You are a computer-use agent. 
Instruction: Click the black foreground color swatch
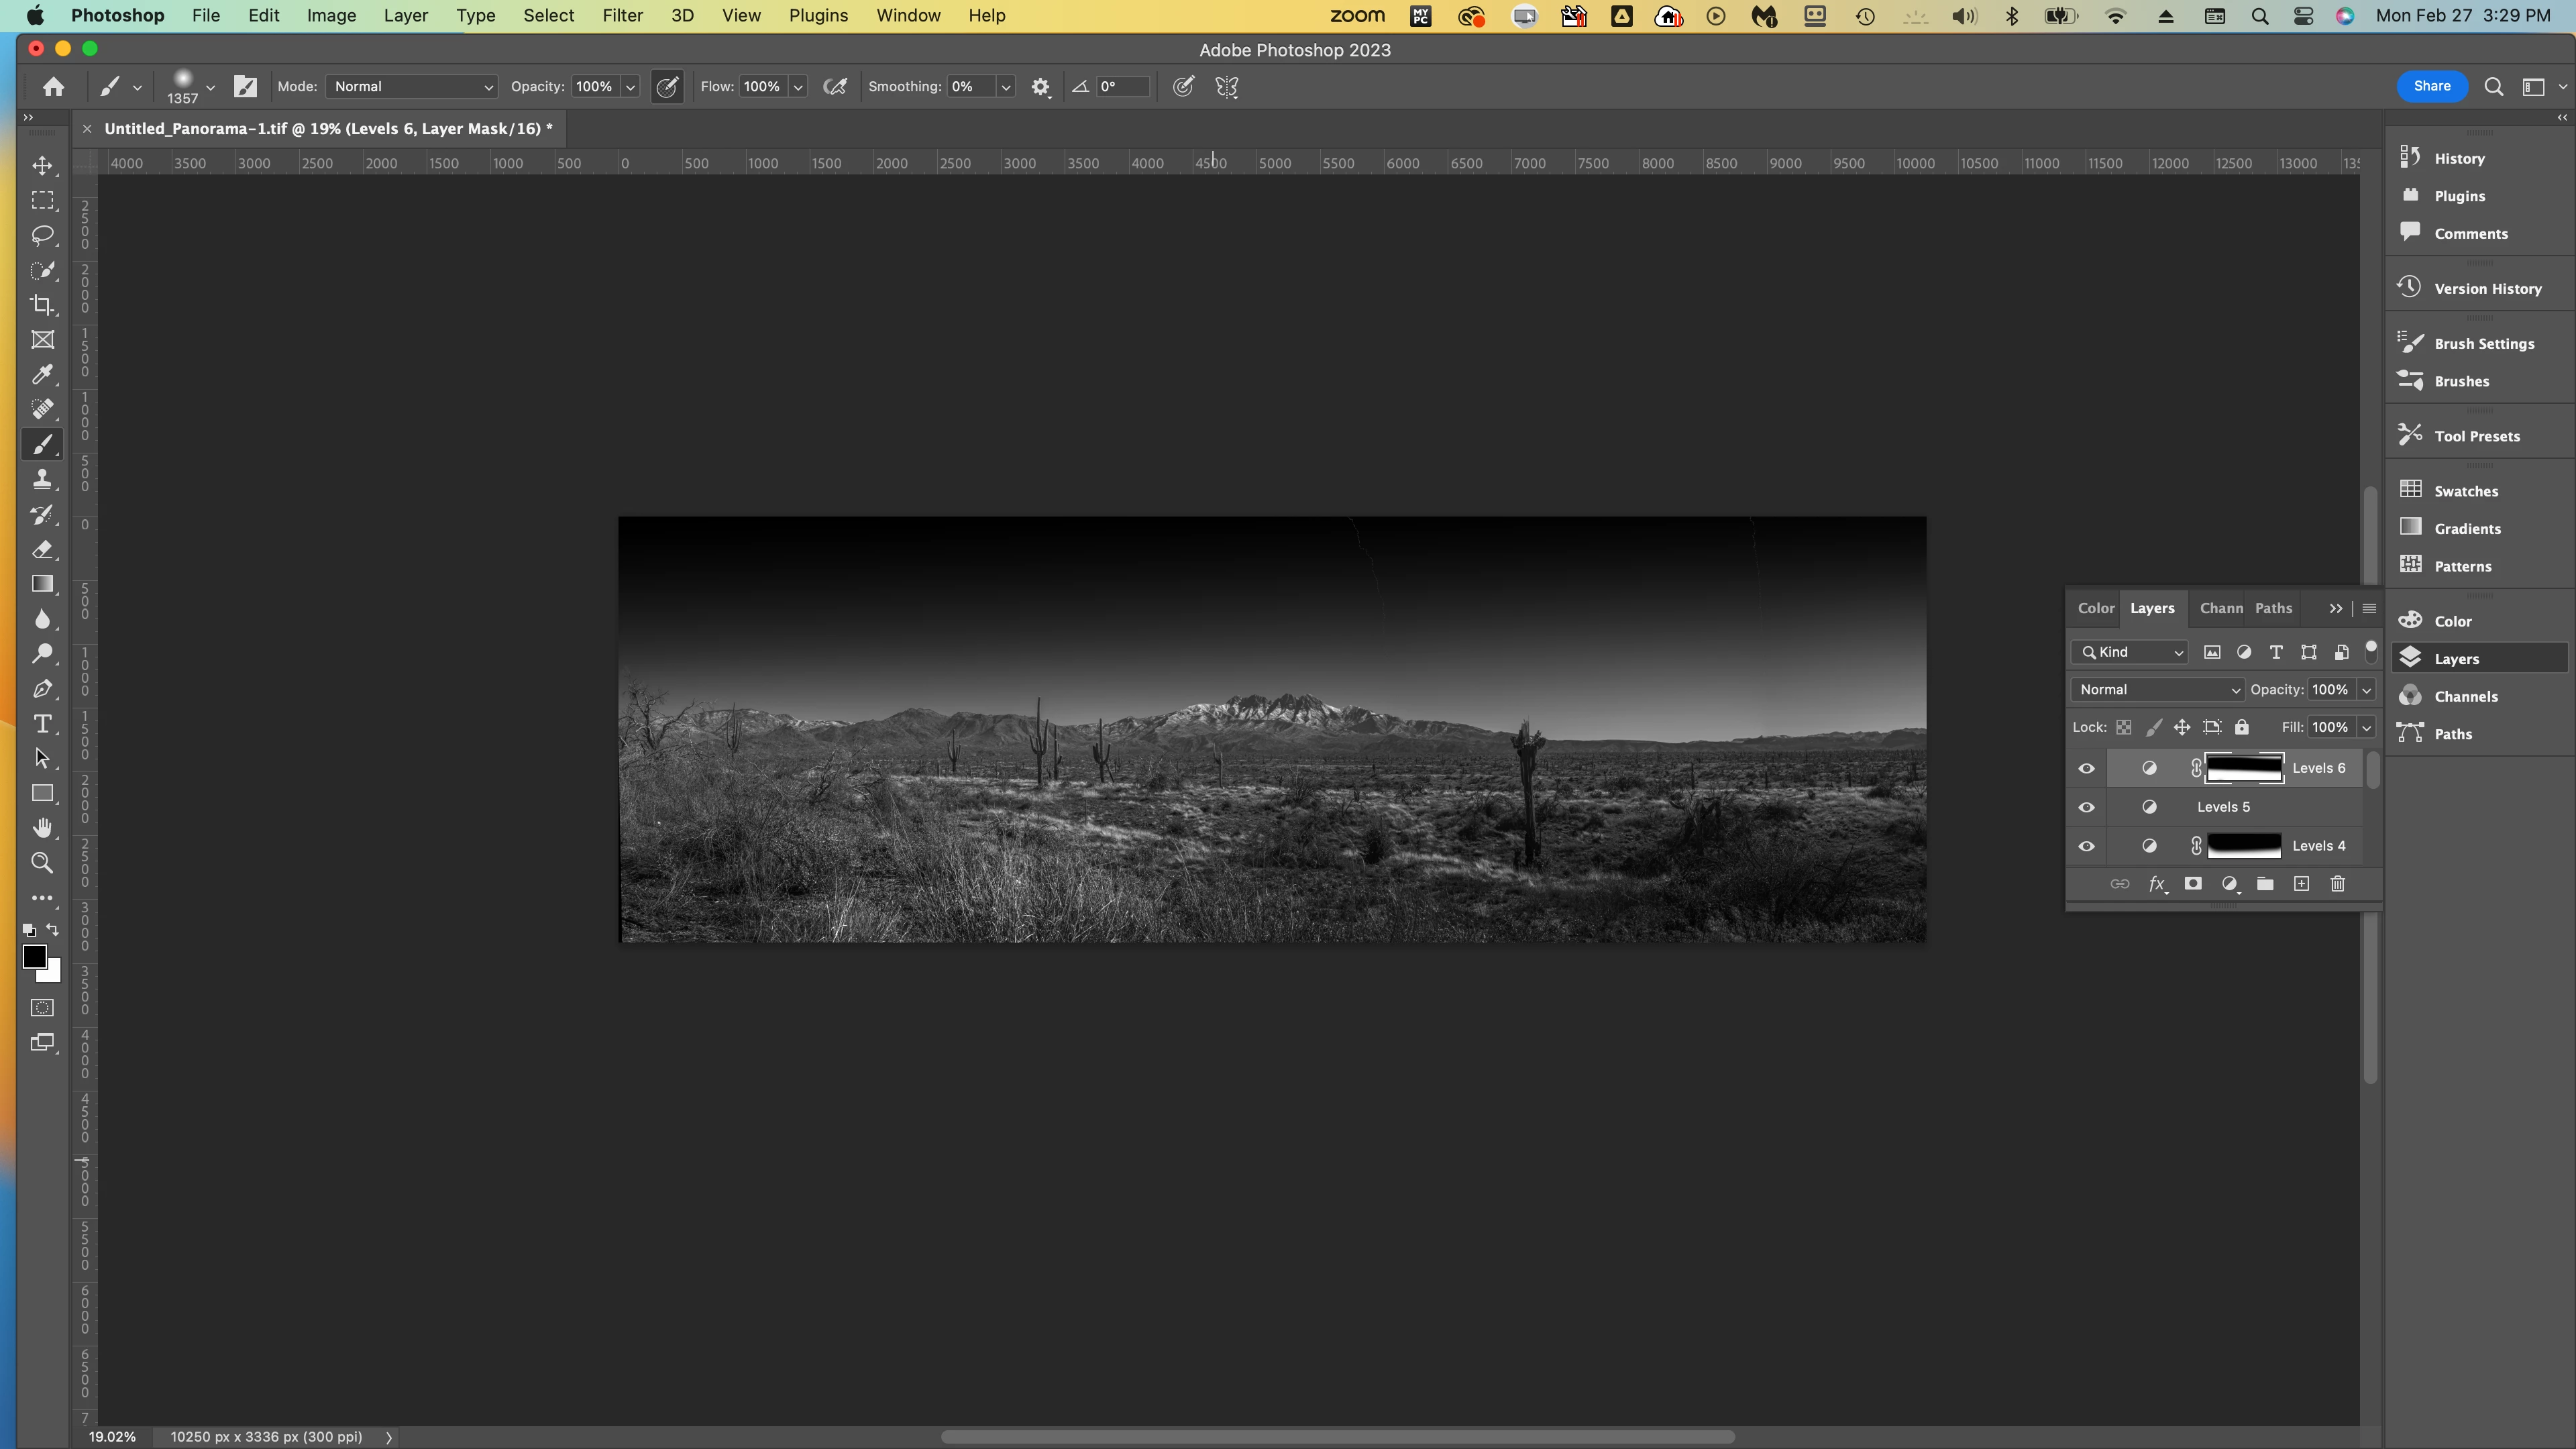tap(34, 957)
